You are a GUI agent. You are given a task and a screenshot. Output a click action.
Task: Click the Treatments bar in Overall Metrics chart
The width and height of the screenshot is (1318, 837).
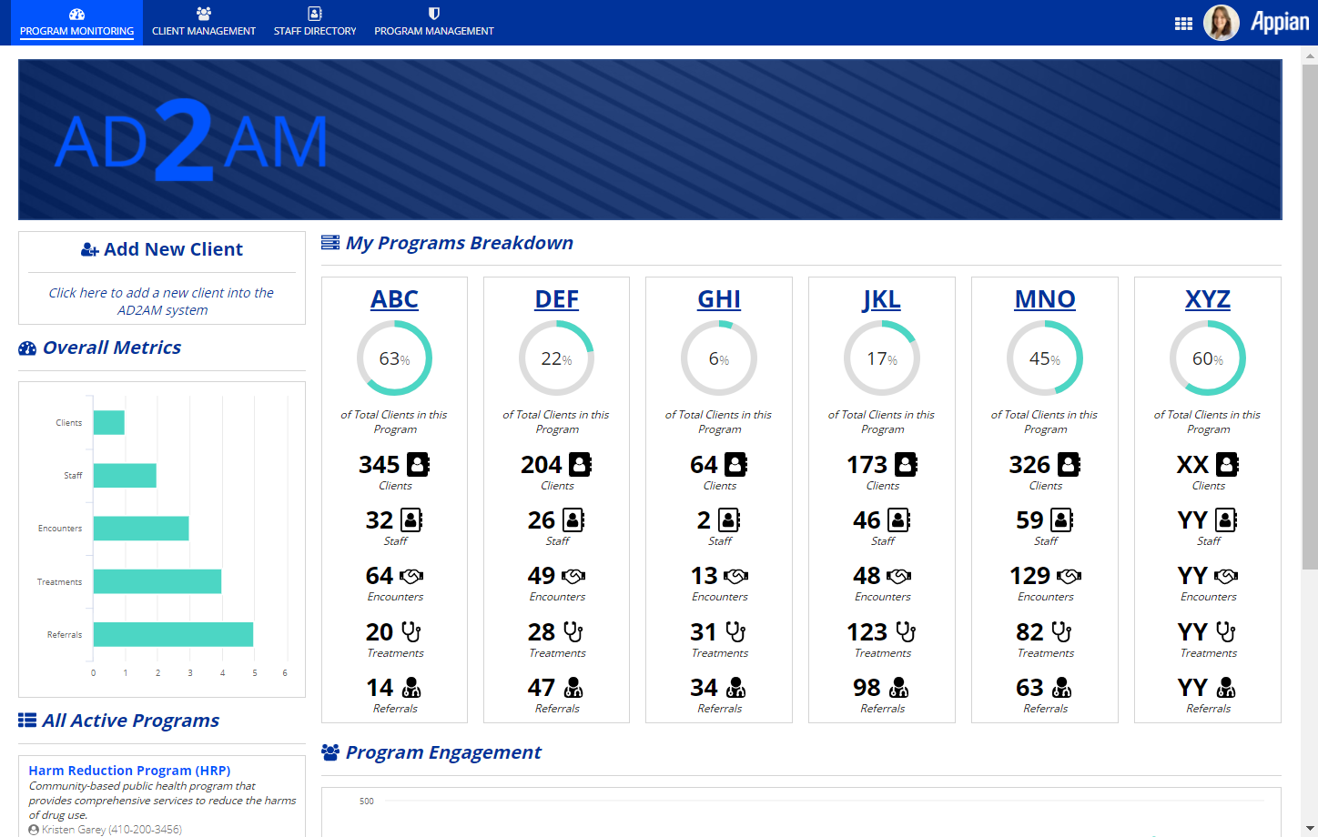(157, 581)
